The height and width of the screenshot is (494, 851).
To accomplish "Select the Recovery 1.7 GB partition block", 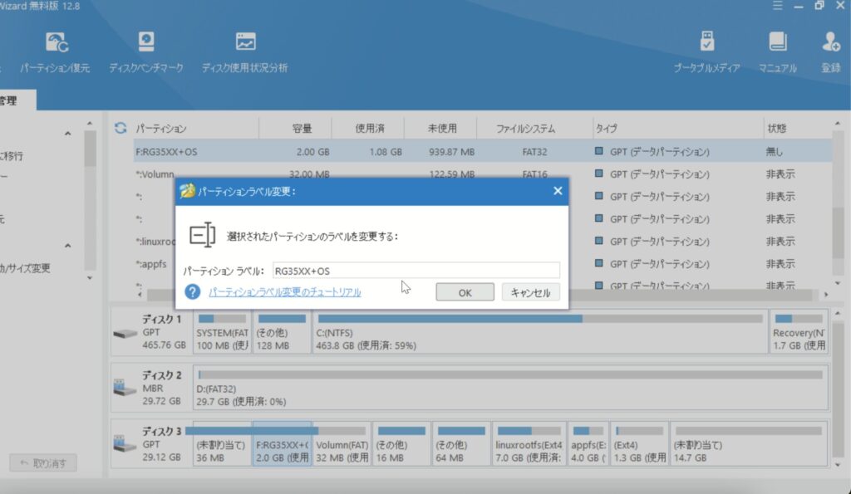I will pos(799,332).
